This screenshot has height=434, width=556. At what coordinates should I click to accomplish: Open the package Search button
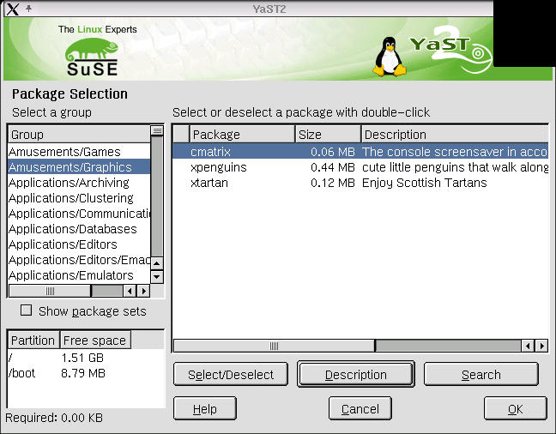point(480,375)
